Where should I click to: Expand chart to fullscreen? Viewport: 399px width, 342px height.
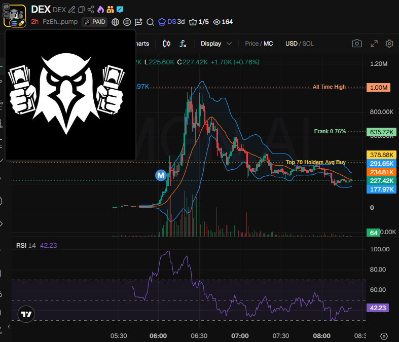(x=374, y=44)
